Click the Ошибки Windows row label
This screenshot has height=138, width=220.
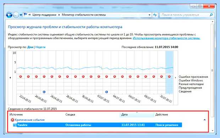[x=191, y=80]
